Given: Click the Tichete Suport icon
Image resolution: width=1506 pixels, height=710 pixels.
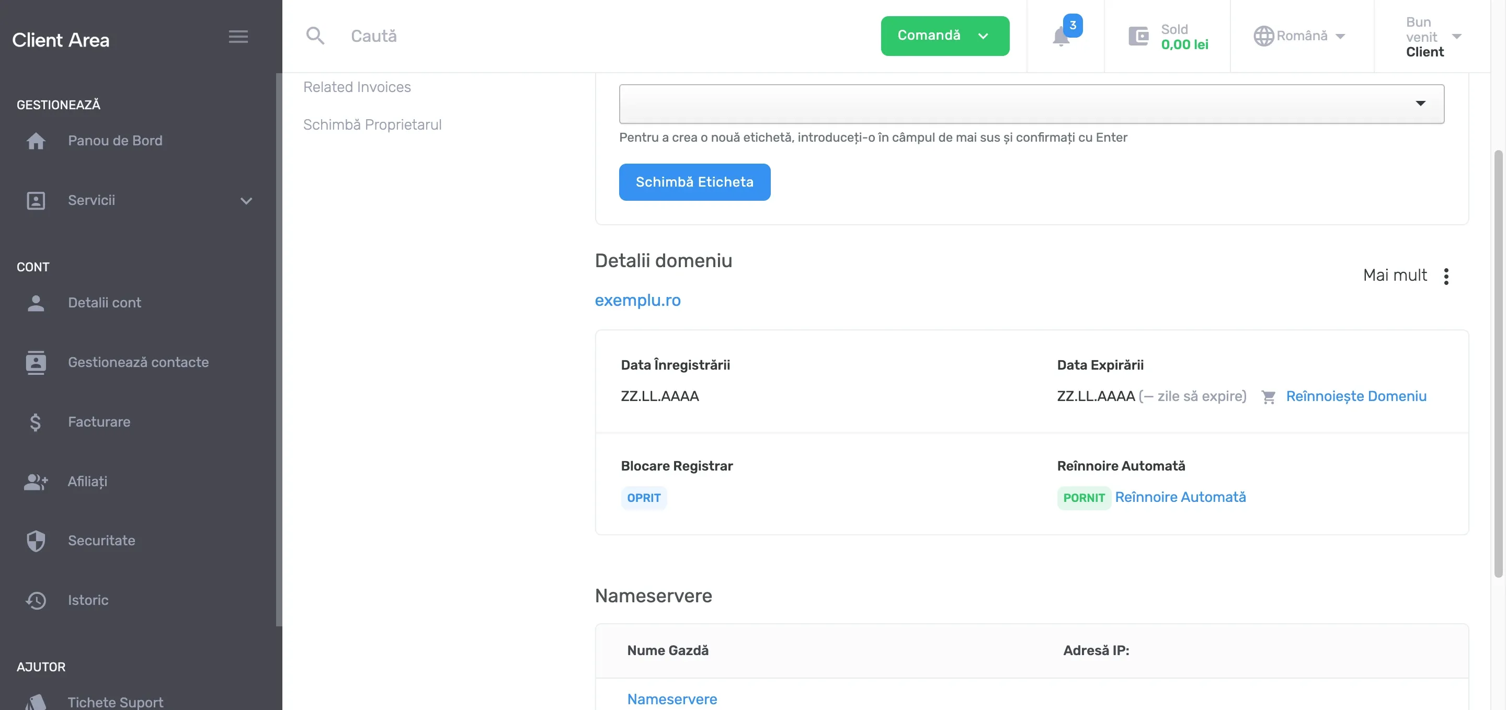Looking at the screenshot, I should (36, 701).
